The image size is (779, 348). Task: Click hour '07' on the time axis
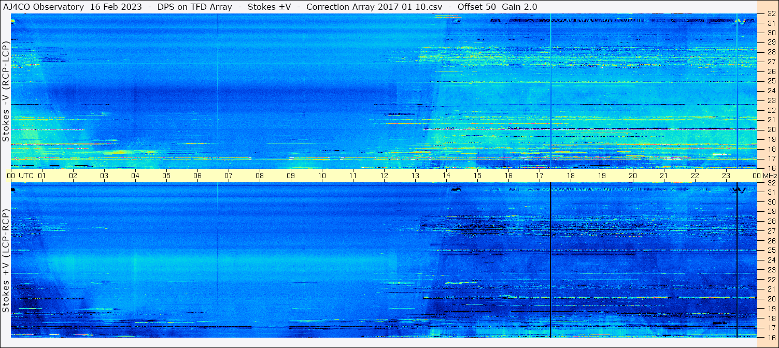tap(229, 176)
